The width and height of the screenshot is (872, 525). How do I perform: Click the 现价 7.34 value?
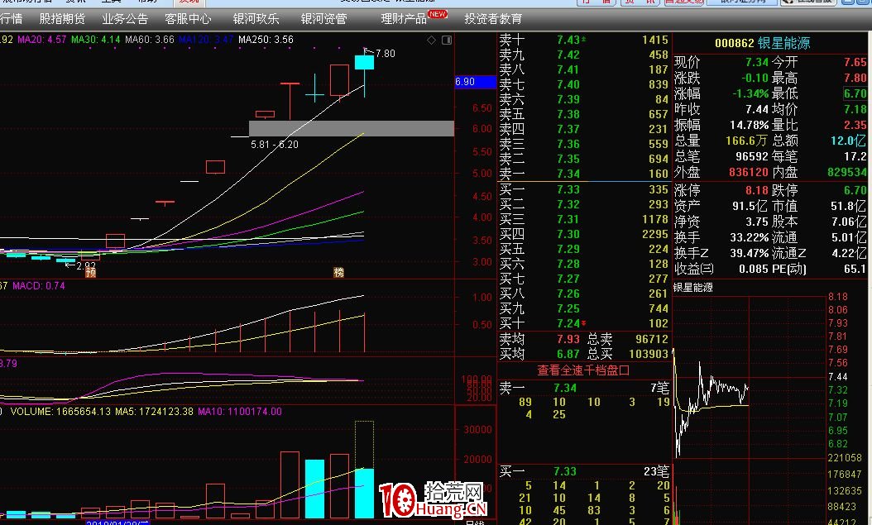[757, 62]
